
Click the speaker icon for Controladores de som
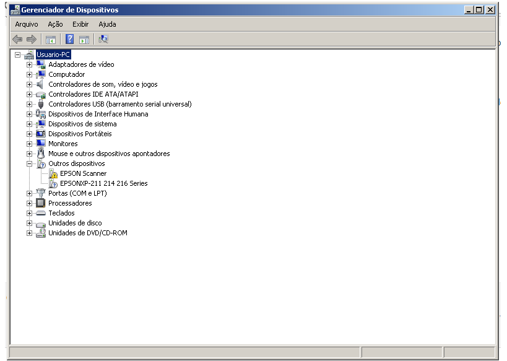pos(40,84)
